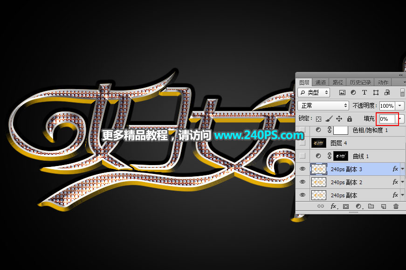Create new group folder icon

[371, 206]
